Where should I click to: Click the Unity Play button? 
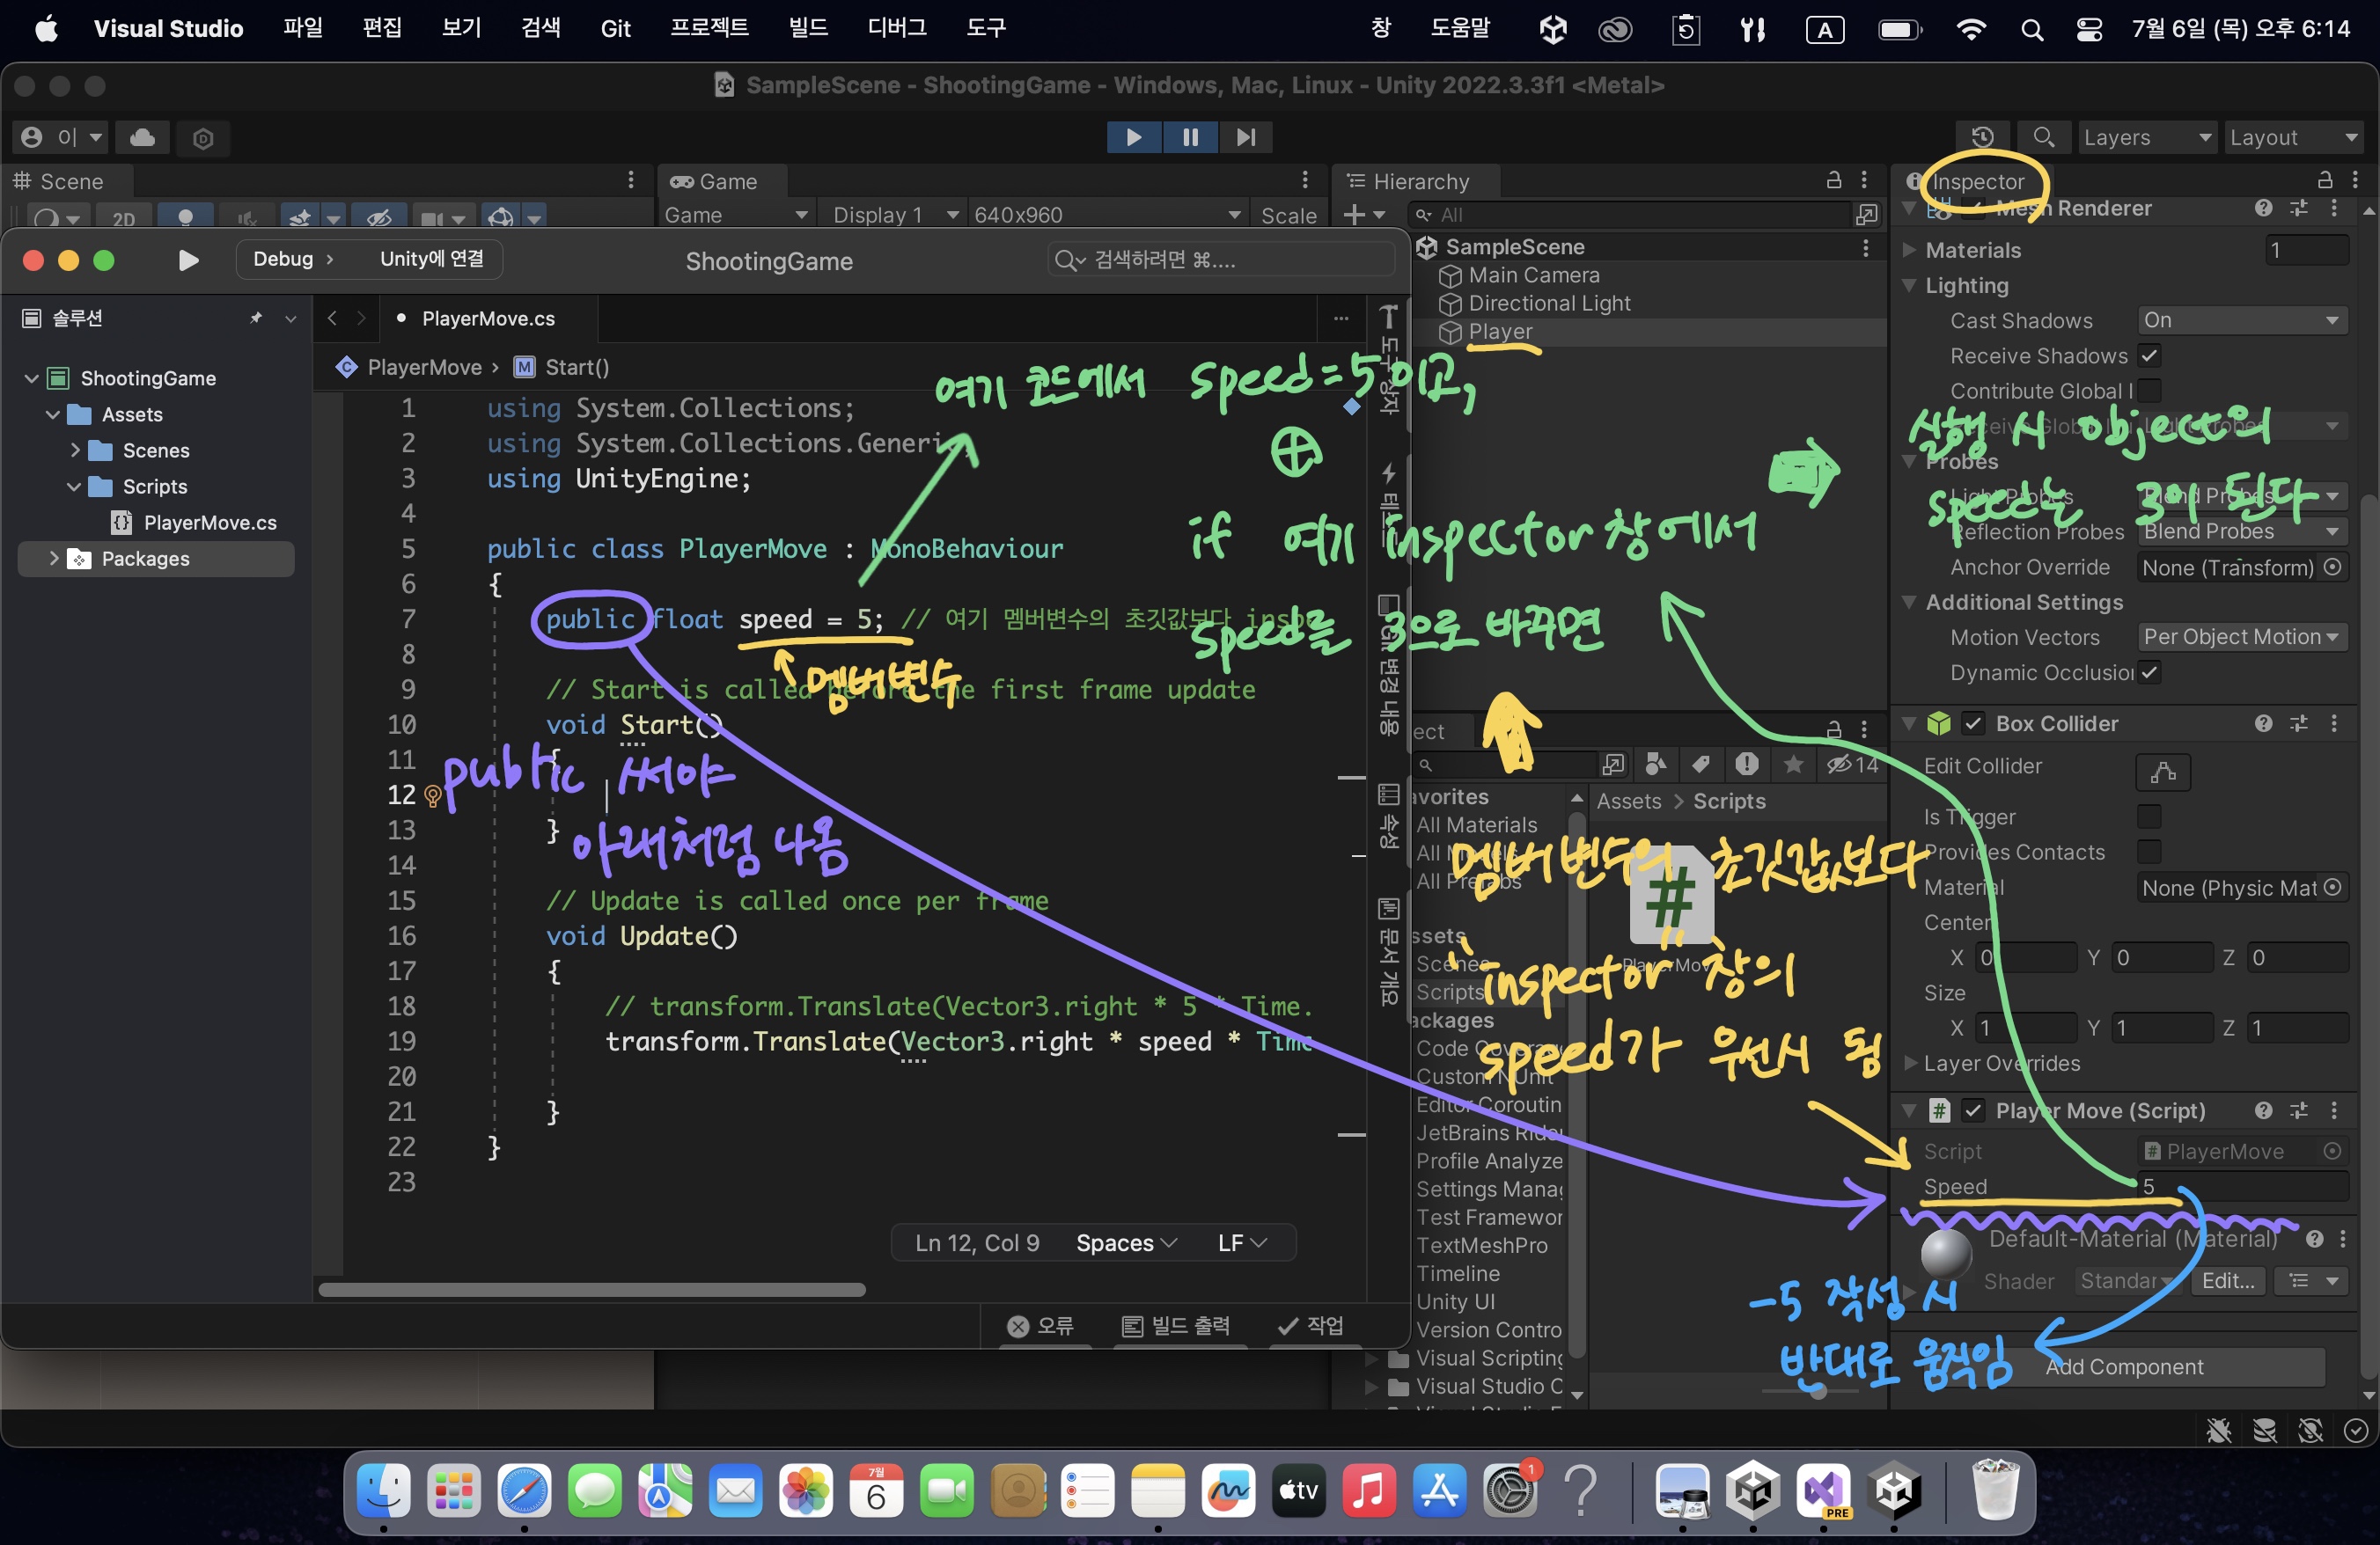pos(1133,137)
